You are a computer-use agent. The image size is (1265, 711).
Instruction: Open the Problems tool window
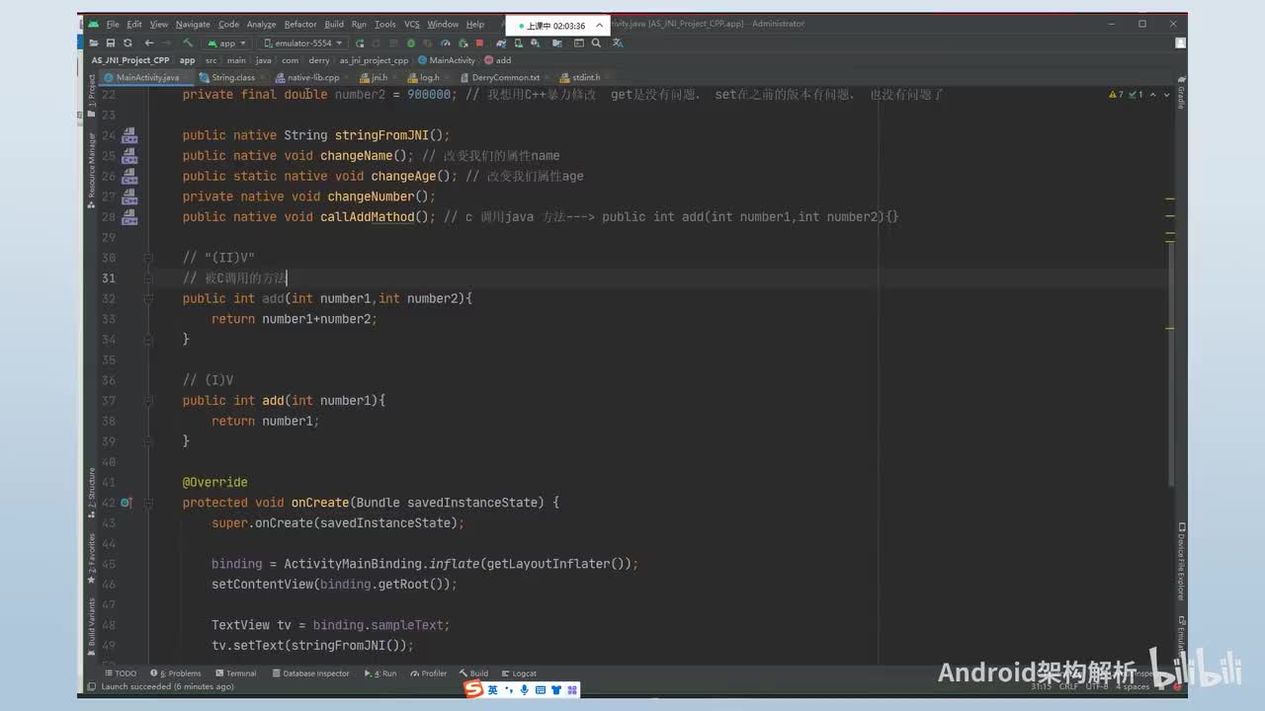tap(176, 673)
